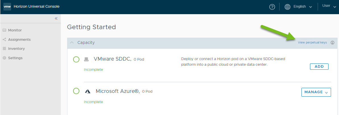Screen dimensions: 339x115
Task: Click the info icon beside View perpetual keys
Action: [332, 43]
